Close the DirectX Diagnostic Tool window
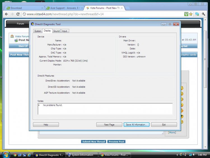This screenshot has width=210, height=158. (176, 24)
